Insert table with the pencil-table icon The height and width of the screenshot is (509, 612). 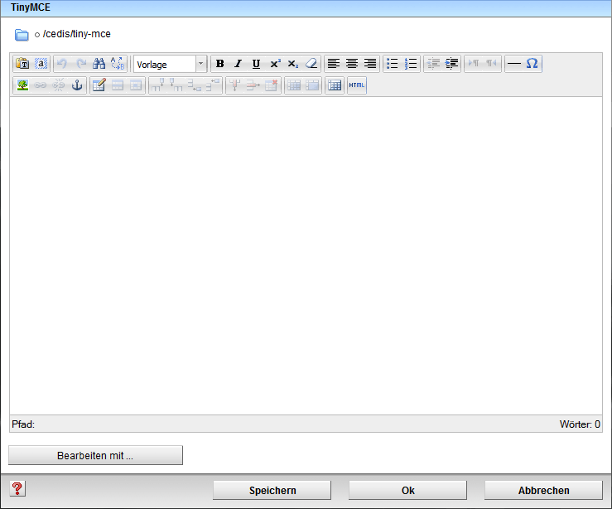coord(99,85)
